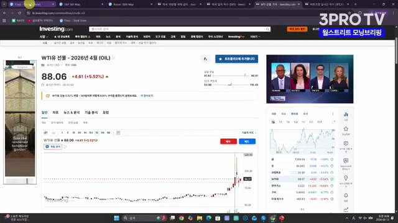Select the 1H chart interval
The width and height of the screenshot is (398, 223).
click(85, 133)
